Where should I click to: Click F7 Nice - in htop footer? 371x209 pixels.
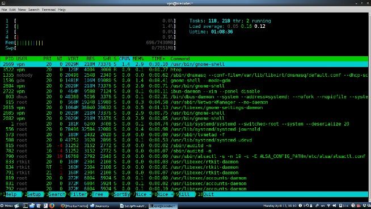tap(142, 194)
